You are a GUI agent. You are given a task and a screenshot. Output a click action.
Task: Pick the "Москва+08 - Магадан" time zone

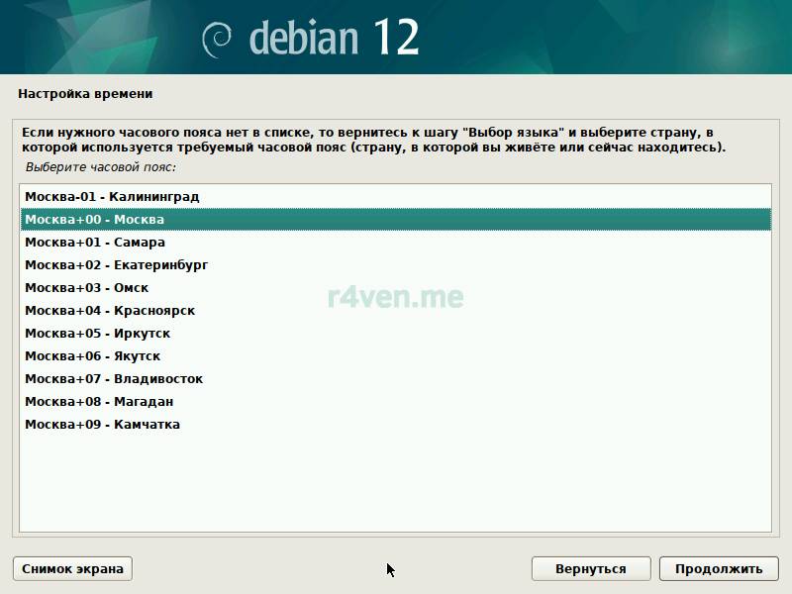tap(99, 402)
